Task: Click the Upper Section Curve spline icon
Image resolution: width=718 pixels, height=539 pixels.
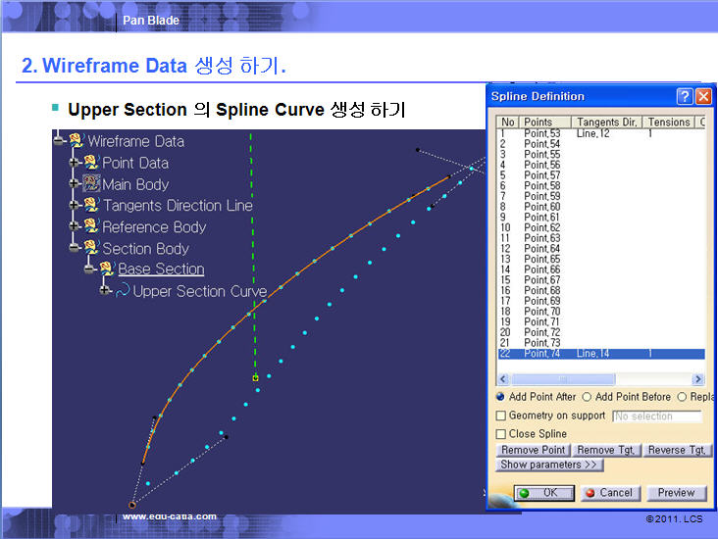Action: coord(123,291)
